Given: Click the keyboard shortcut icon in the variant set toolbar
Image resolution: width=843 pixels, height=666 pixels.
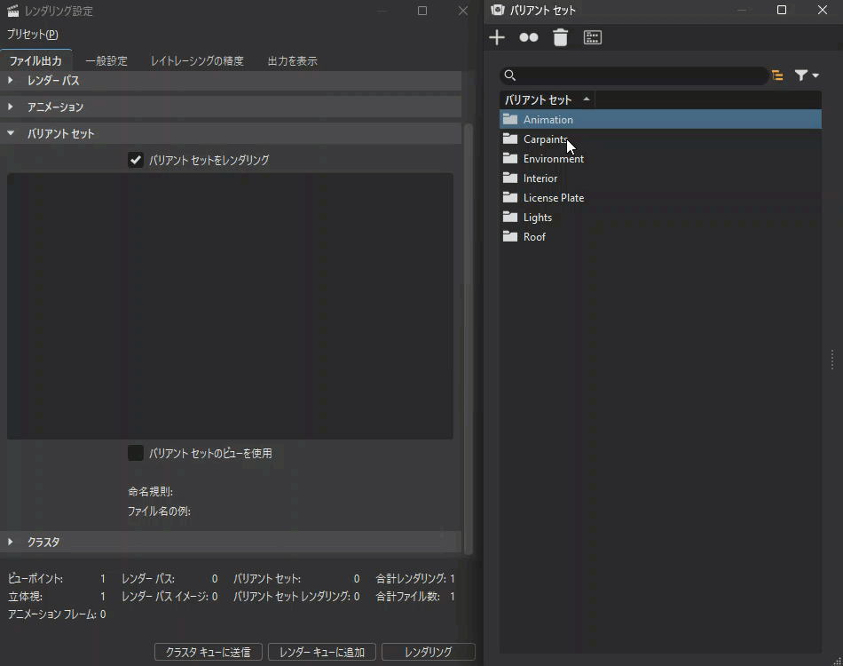Looking at the screenshot, I should click(x=593, y=37).
